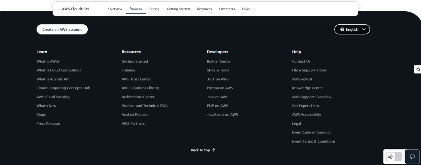This screenshot has height=165, width=421.
Task: Open the Training link
Action: pyautogui.click(x=129, y=70)
